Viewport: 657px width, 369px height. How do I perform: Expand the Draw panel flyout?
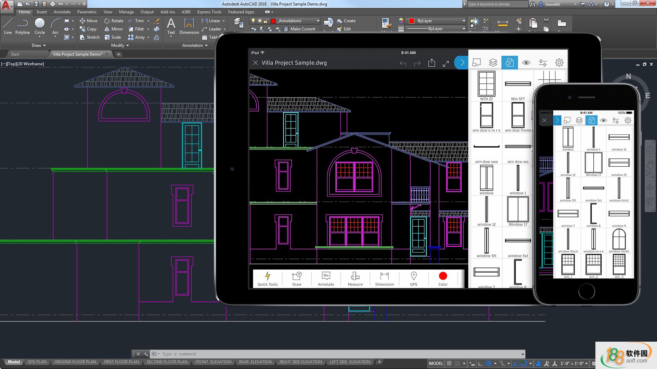pyautogui.click(x=39, y=45)
